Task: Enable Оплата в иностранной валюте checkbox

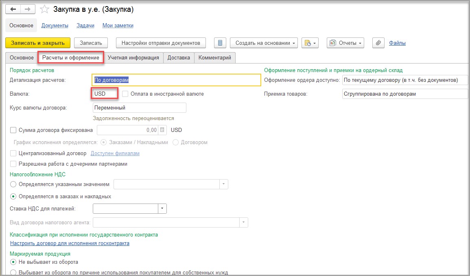Action: (x=125, y=94)
